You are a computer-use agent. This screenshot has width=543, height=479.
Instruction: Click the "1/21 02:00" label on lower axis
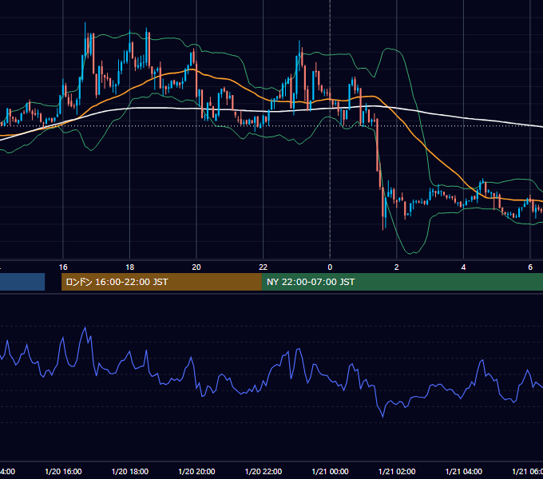[397, 471]
